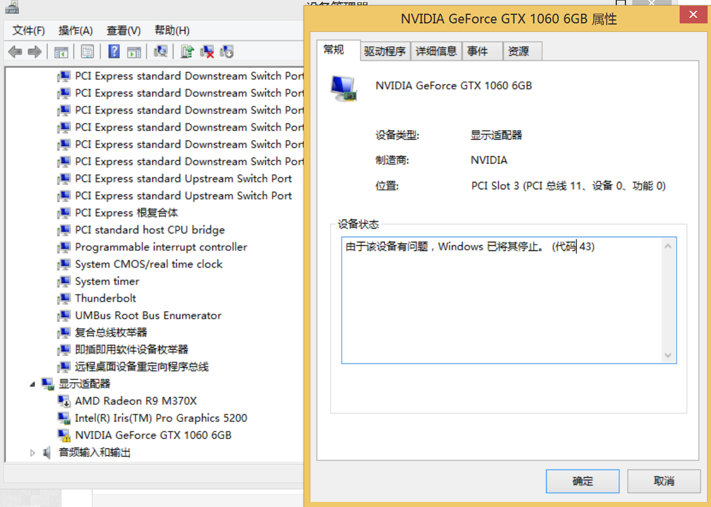This screenshot has width=711, height=507.
Task: Click the NVIDIA GTX 1060 warning icon in tree
Action: (64, 435)
